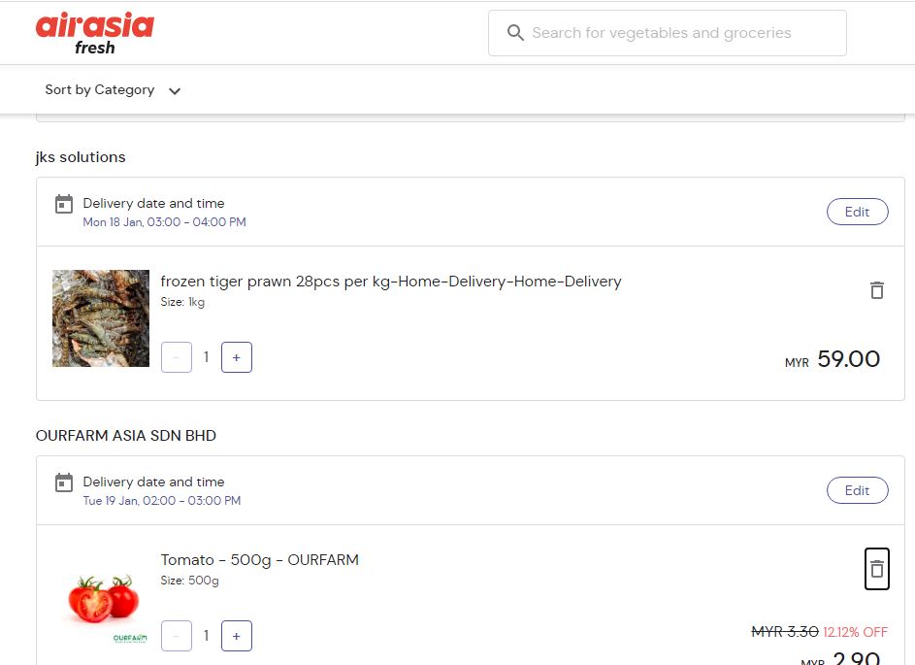The height and width of the screenshot is (665, 915).
Task: Click calendar icon in jks solutions delivery row
Action: 64,204
